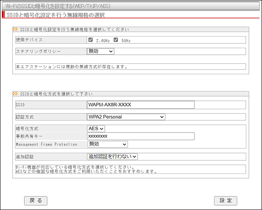
Task: Click the SSID text field
Action: coord(141,105)
